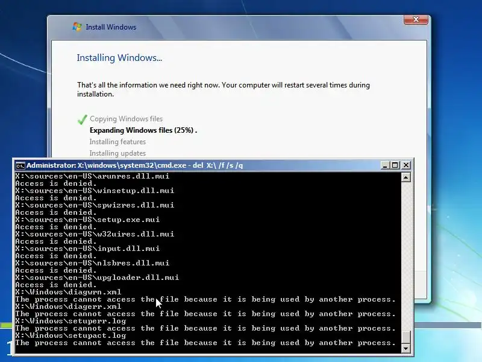Click the 'Installing features' step
Screen dimensions: 482x362
pos(117,142)
